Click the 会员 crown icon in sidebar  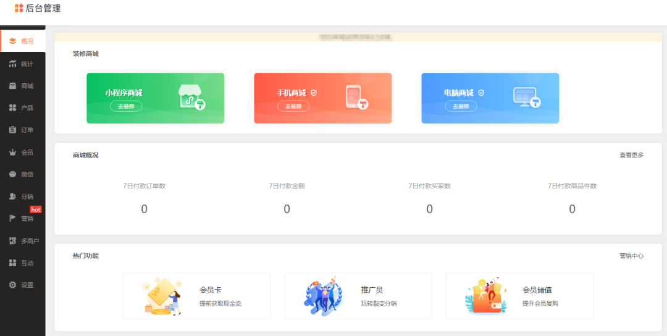[12, 153]
